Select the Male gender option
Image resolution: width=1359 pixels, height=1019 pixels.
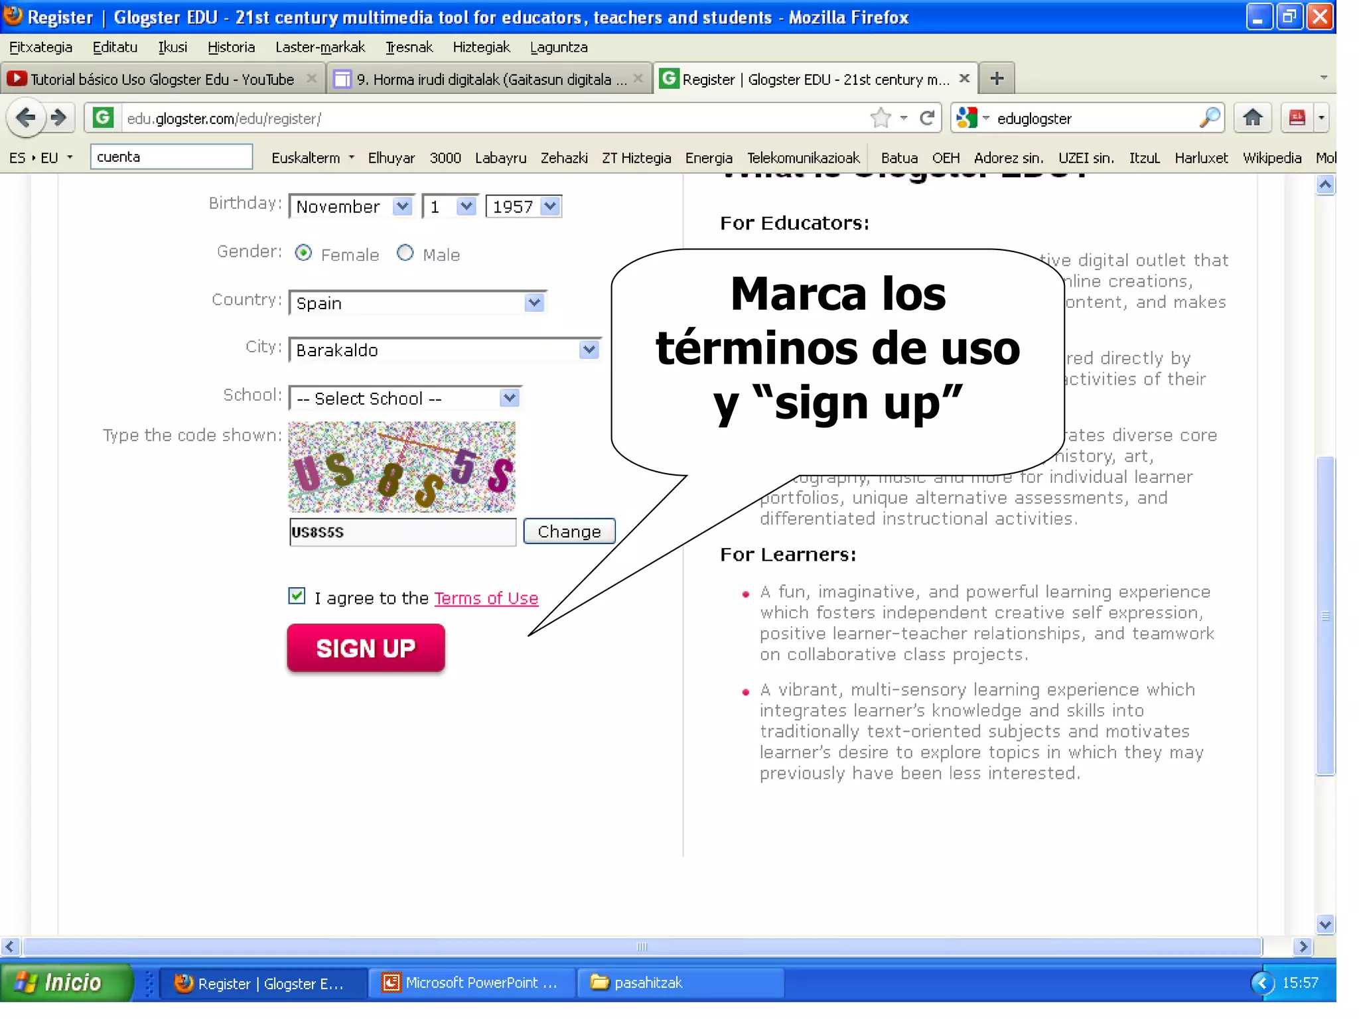(405, 253)
